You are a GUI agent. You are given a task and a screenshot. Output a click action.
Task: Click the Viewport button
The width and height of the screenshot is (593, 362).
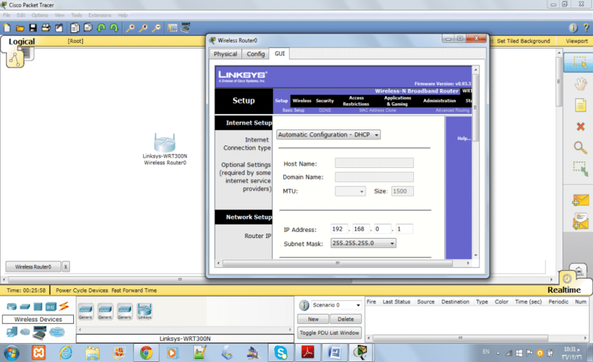tap(577, 41)
